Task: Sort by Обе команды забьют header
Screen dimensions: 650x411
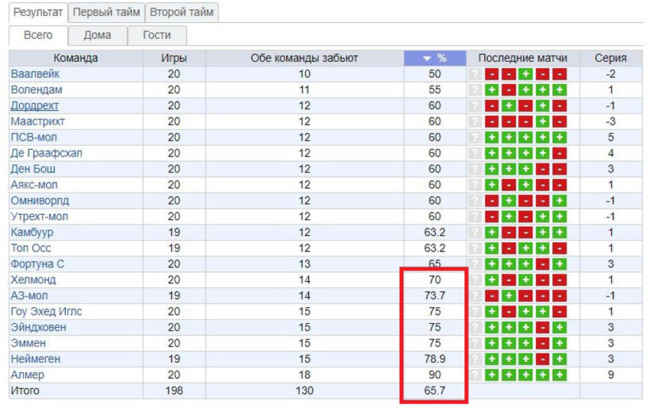Action: tap(304, 58)
